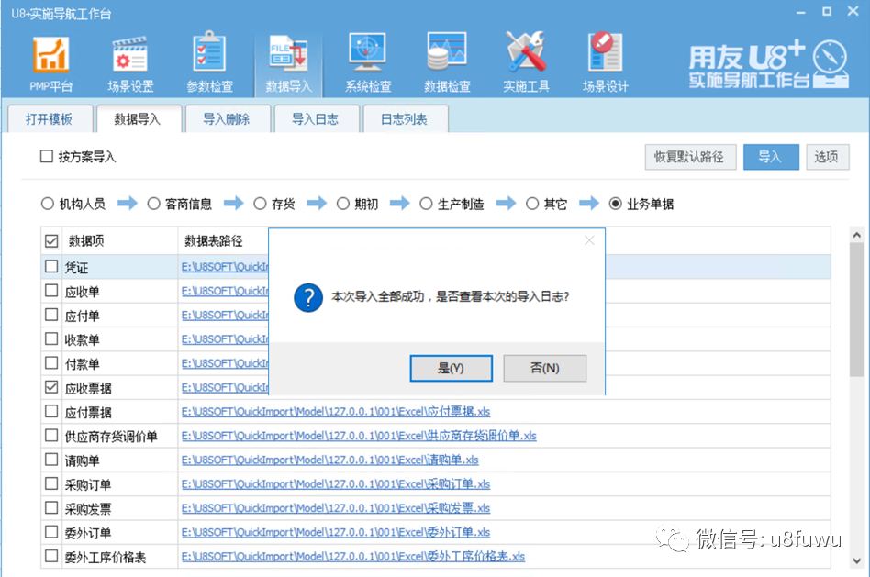Check the 委外工序价格表 row checkbox
Screen dimensions: 870x577
(x=51, y=556)
